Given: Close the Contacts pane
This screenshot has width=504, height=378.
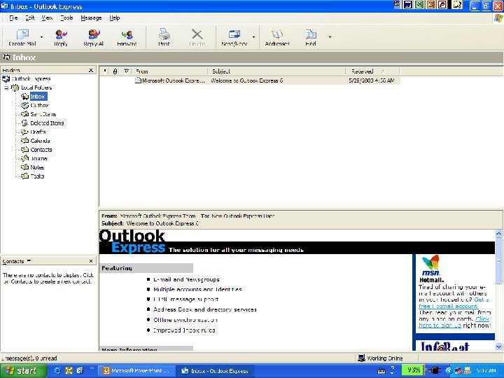Looking at the screenshot, I should [x=91, y=261].
